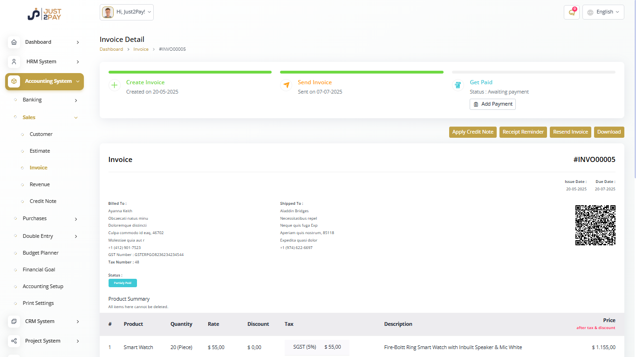Click the paper plane icon beside Send Invoice
636x357 pixels.
pyautogui.click(x=286, y=85)
